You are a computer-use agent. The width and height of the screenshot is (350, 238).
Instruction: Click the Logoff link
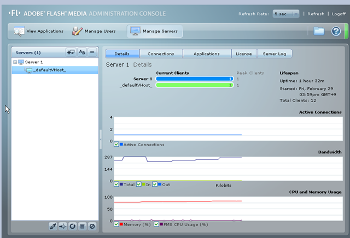pyautogui.click(x=339, y=14)
